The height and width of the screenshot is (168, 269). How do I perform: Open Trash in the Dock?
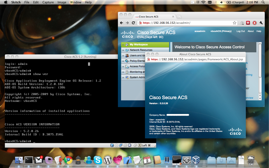point(251,160)
